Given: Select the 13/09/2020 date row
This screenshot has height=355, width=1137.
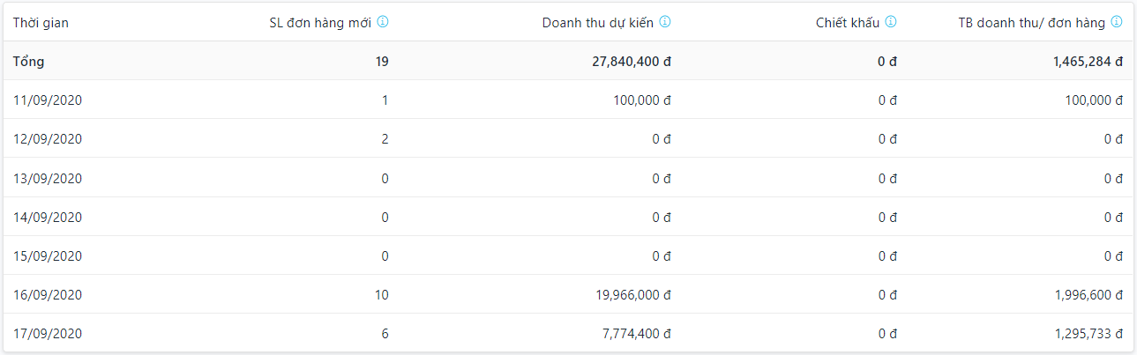Looking at the screenshot, I should click(x=48, y=178).
